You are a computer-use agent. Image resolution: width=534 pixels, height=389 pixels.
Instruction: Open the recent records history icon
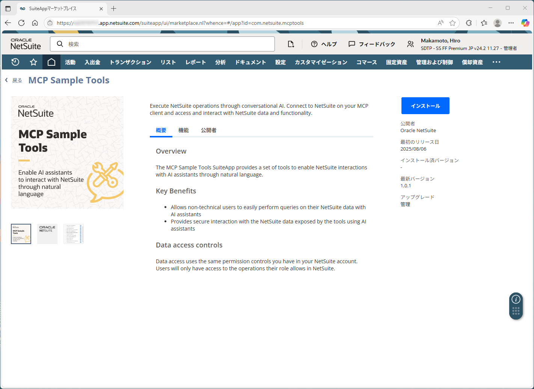point(15,62)
